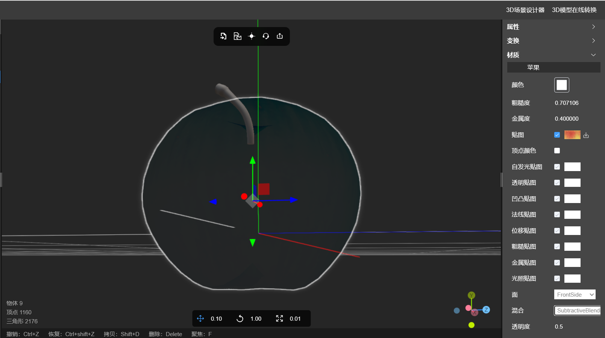Click the 苹果 material name bar

(553, 67)
